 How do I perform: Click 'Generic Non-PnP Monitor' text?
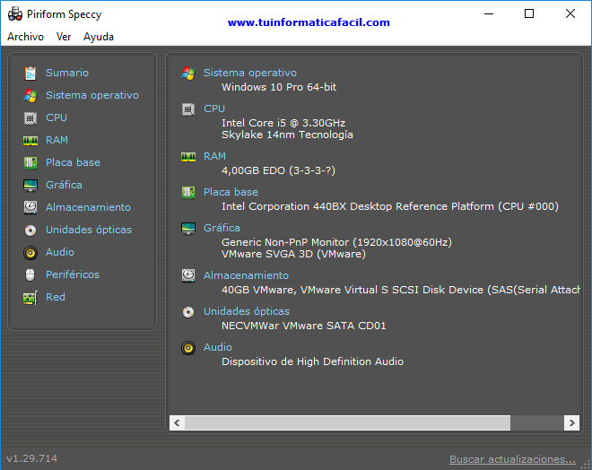(x=285, y=242)
